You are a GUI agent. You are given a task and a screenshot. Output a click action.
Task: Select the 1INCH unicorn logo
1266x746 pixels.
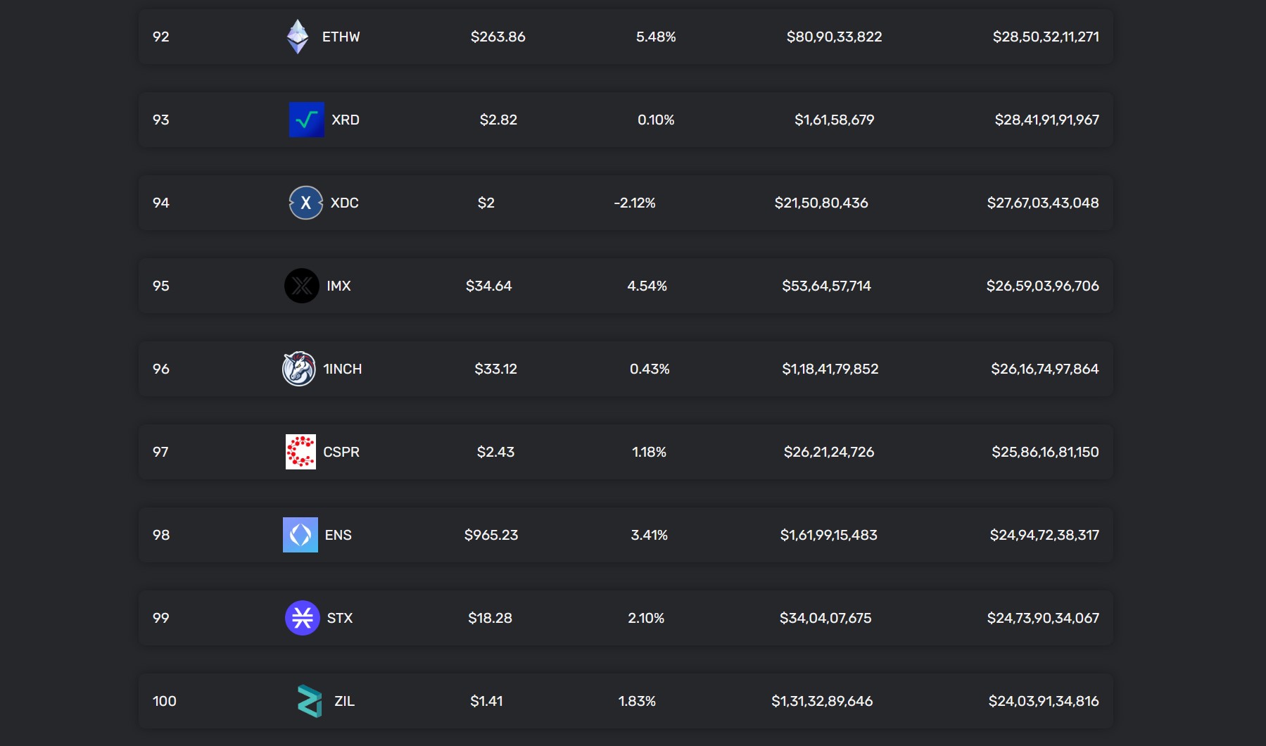pyautogui.click(x=300, y=369)
